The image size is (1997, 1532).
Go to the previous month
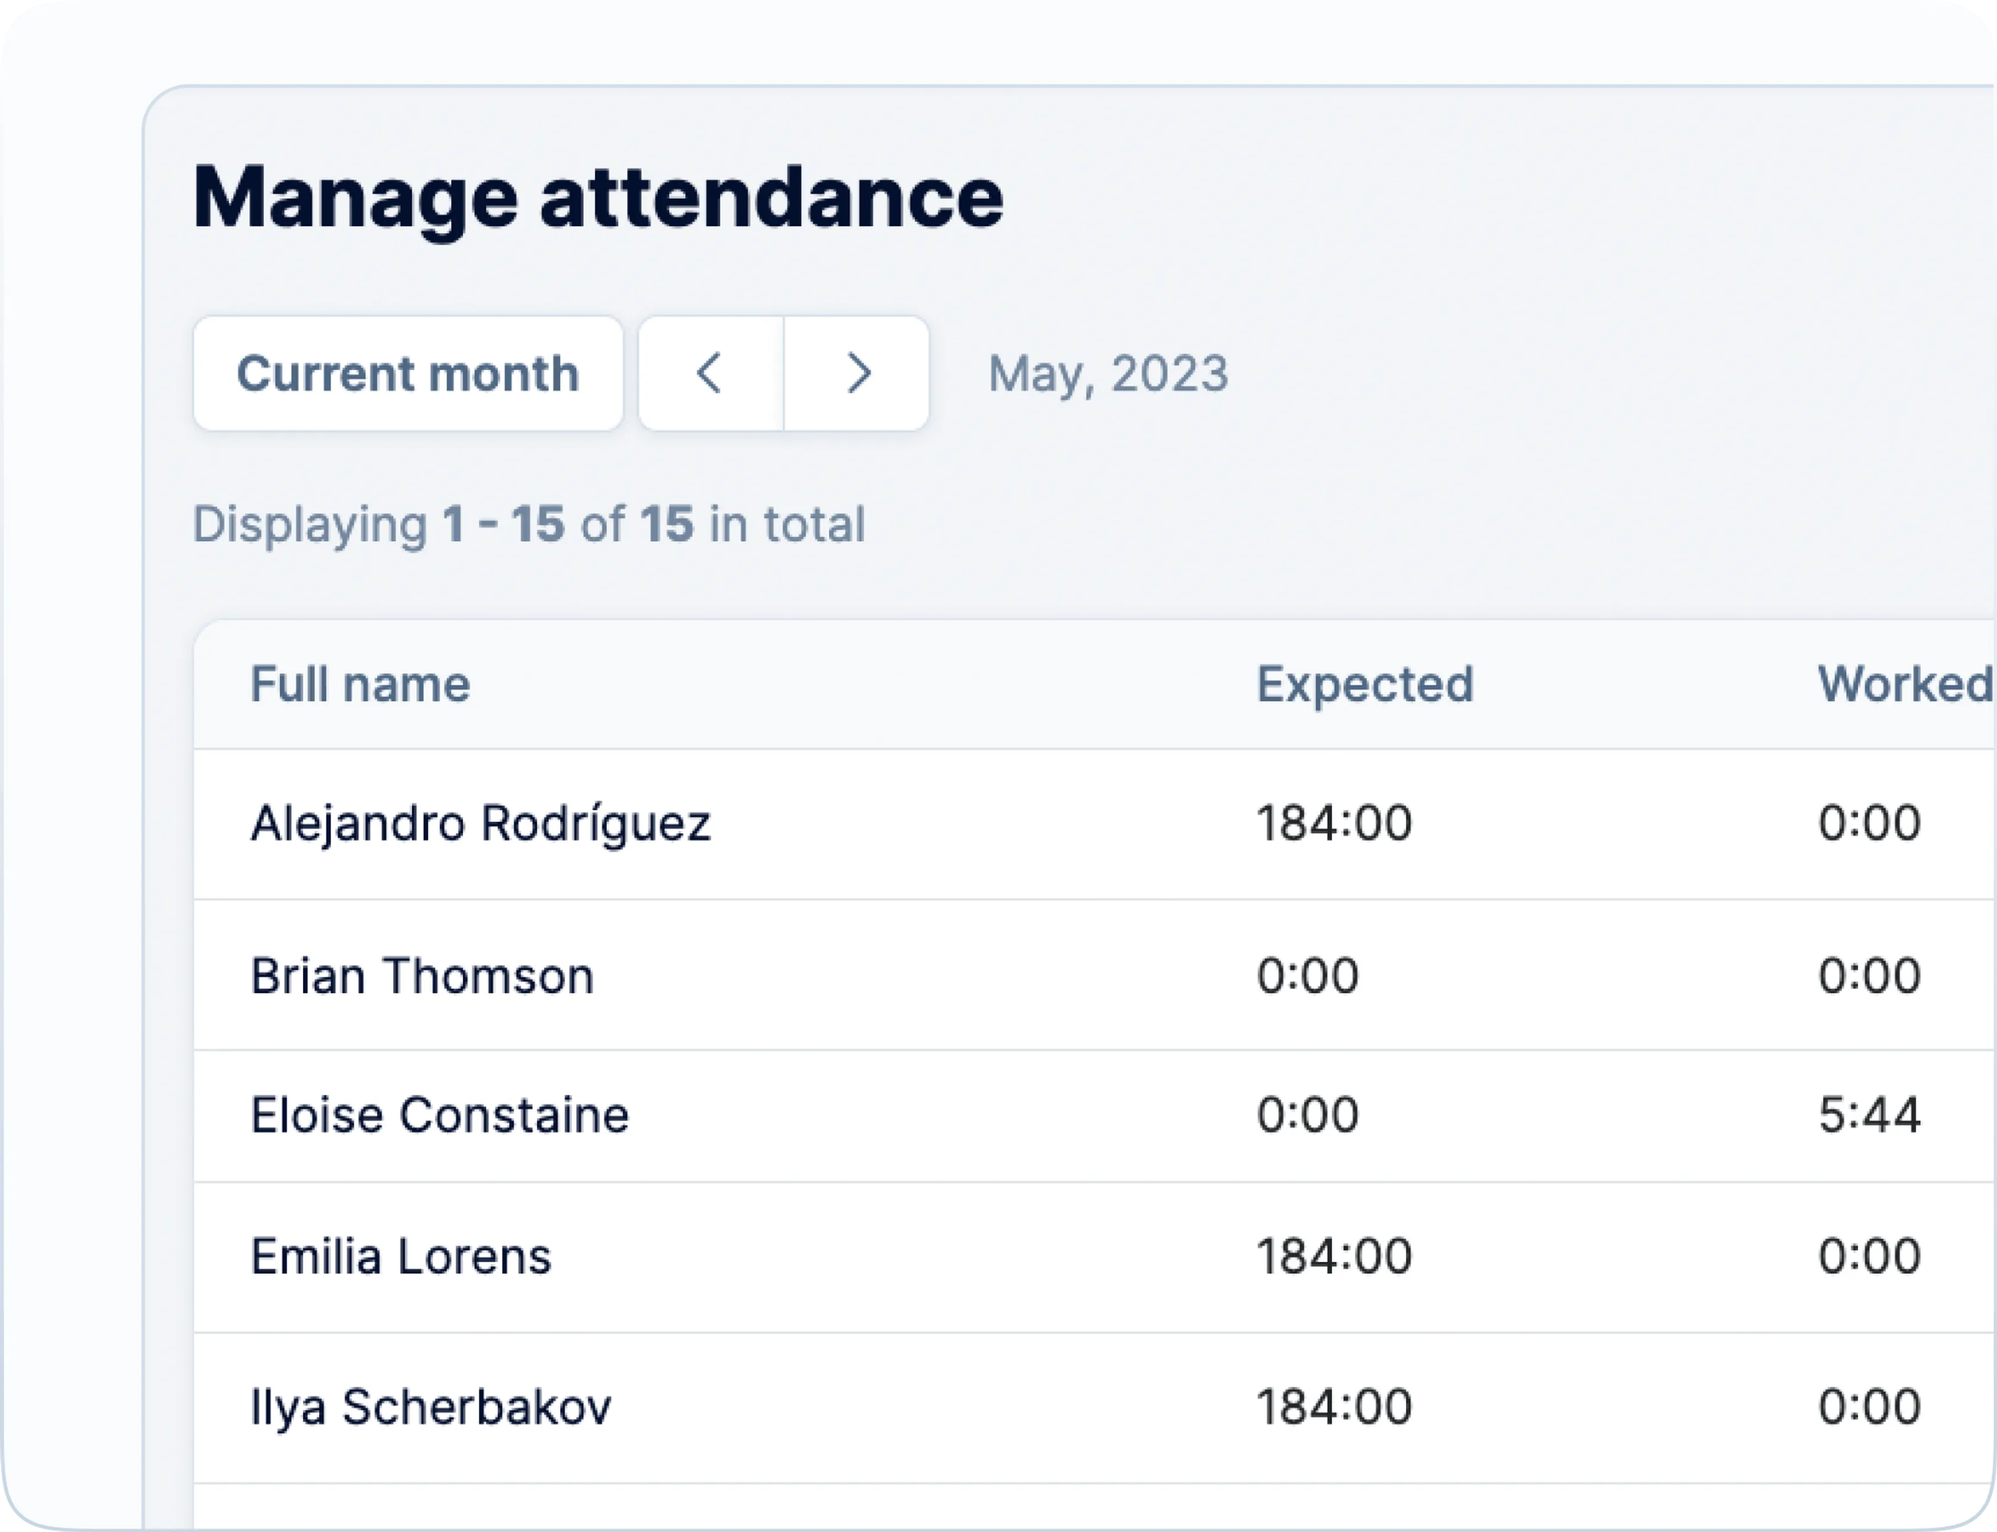click(710, 374)
